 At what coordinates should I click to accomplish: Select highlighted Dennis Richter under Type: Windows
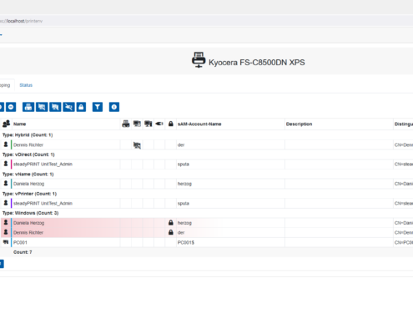point(28,233)
